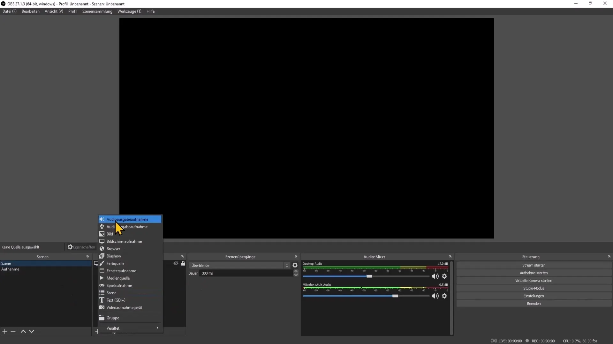Open the Profil menu
Image resolution: width=613 pixels, height=344 pixels.
click(x=73, y=11)
